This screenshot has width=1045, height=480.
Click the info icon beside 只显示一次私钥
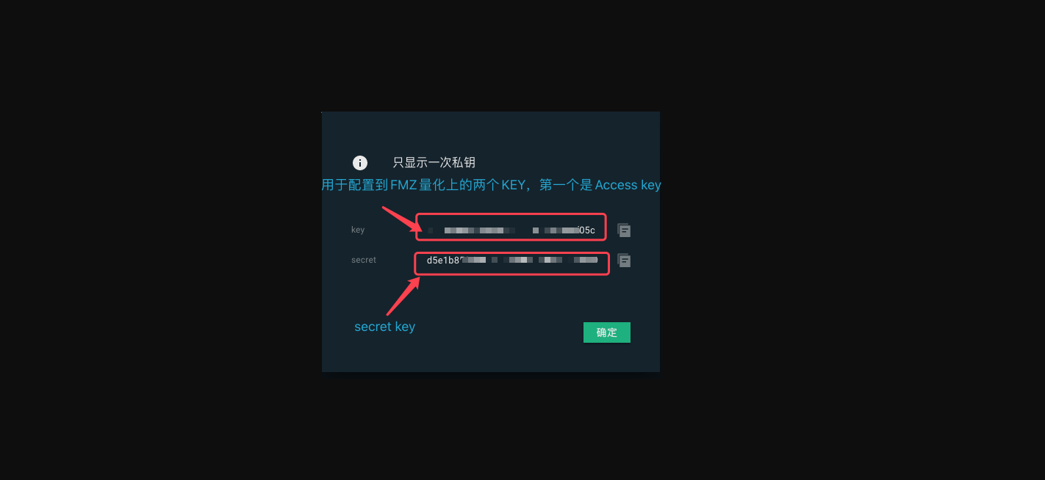360,163
